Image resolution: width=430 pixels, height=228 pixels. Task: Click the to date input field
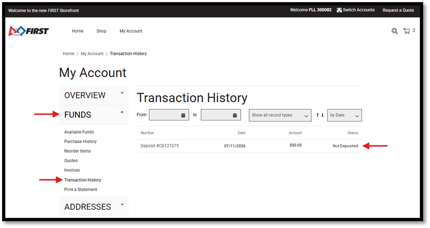[221, 115]
